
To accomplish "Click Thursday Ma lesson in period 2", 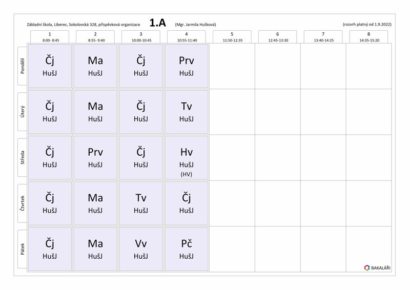I will 95,203.
